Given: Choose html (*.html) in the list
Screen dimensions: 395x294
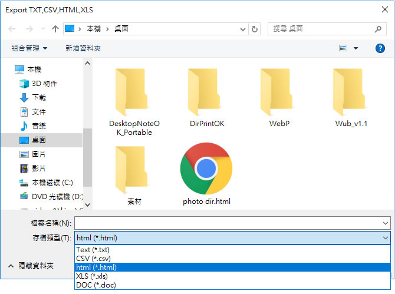Looking at the screenshot, I should pyautogui.click(x=232, y=267).
